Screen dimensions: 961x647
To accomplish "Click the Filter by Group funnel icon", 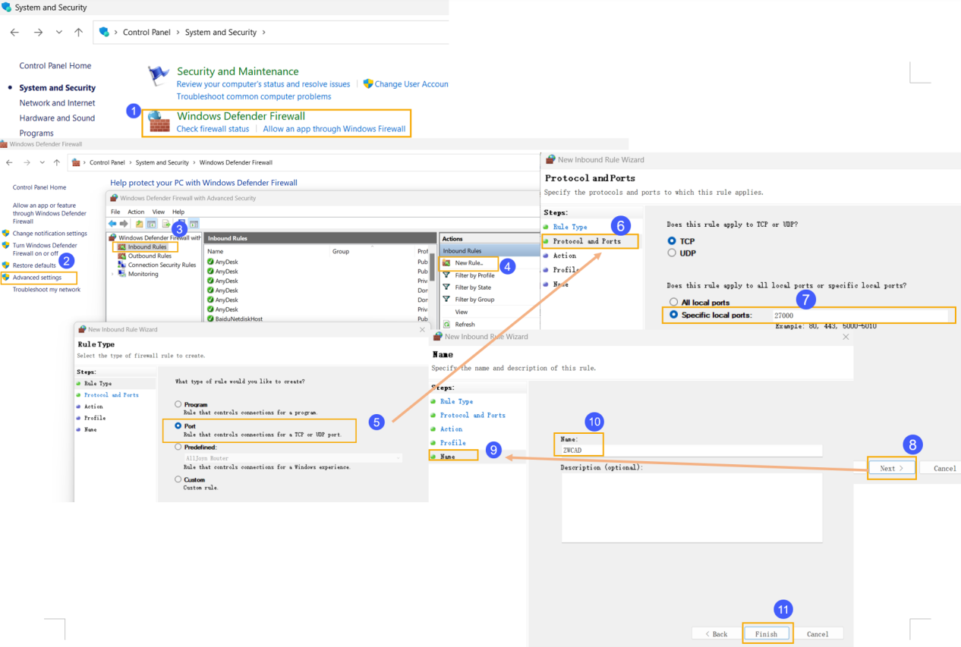I will click(x=446, y=300).
